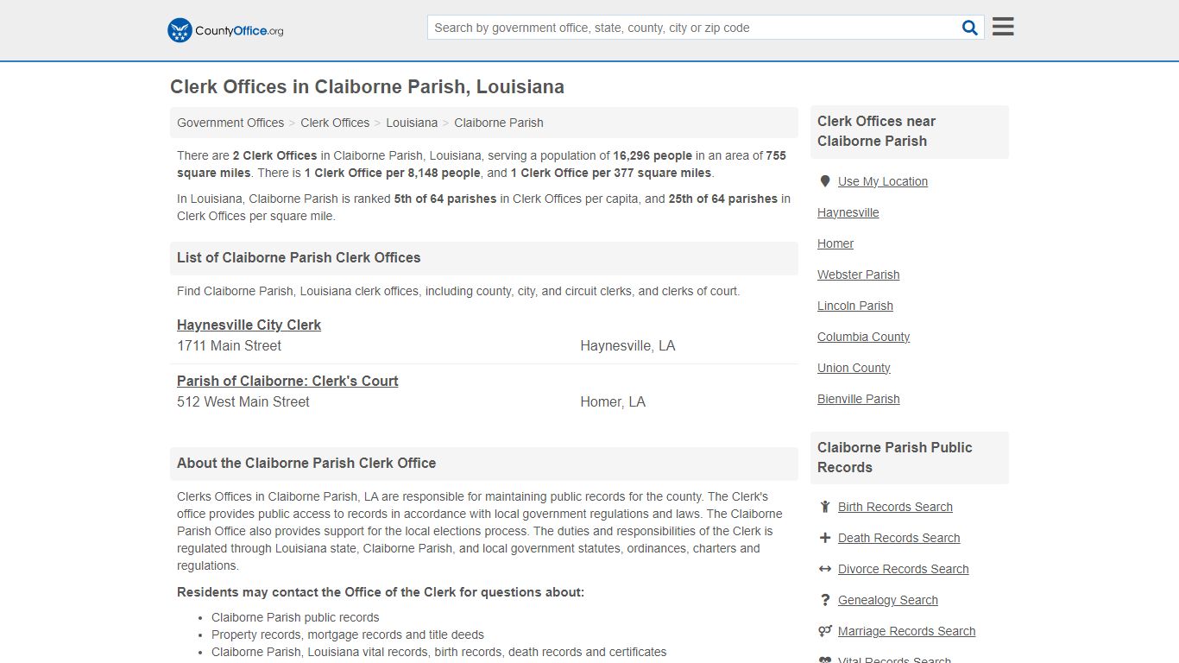This screenshot has height=663, width=1179.
Task: Click About the Claiborne Parish Clerk Office heading
Action: (306, 463)
